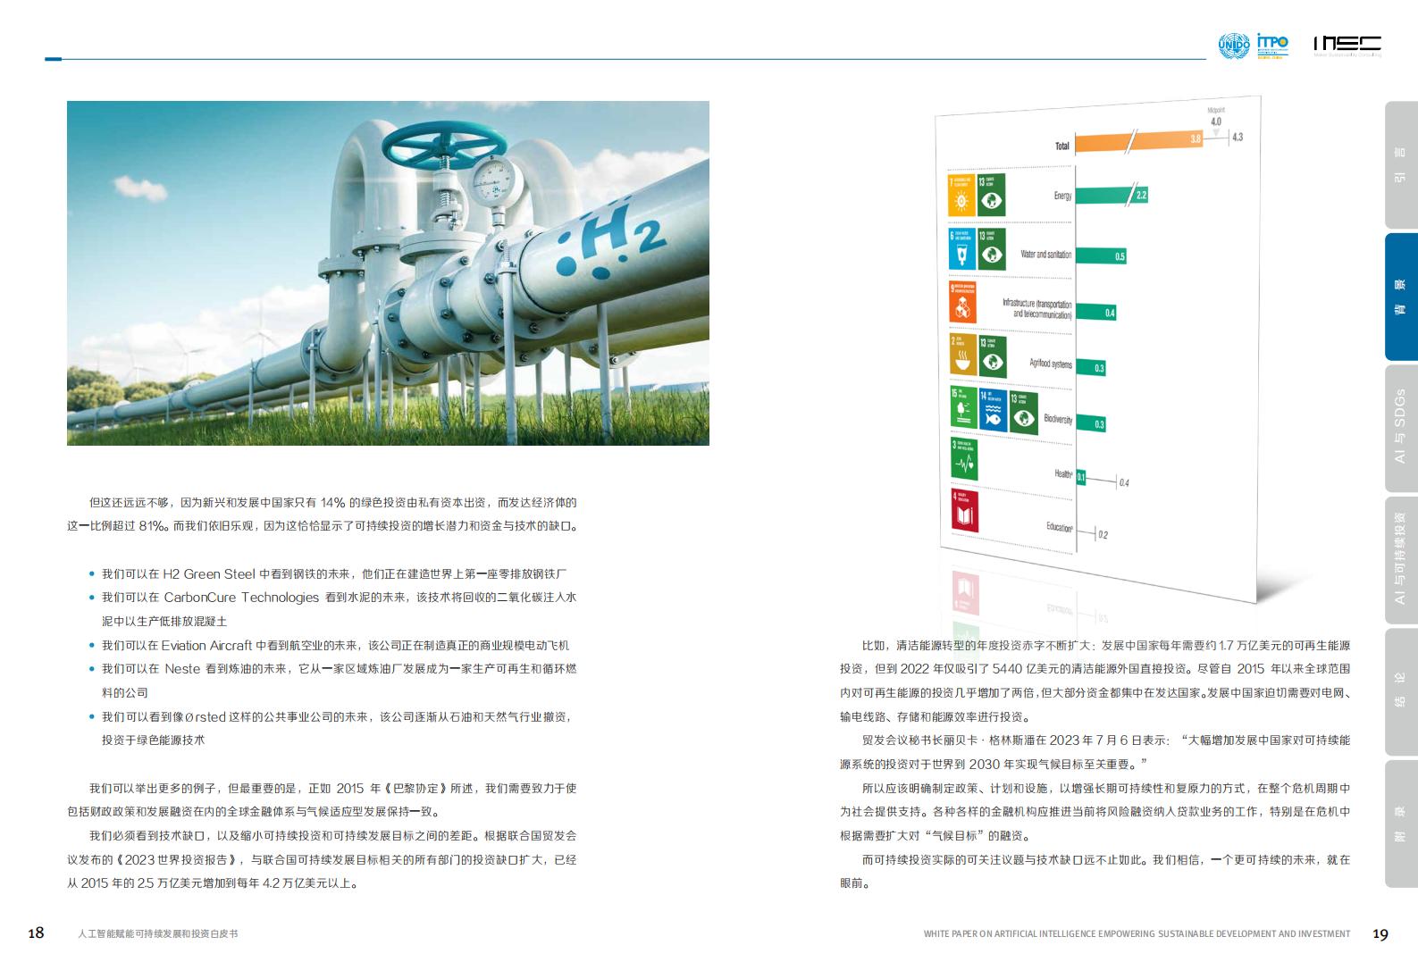Click the UNIDO logo in the header
1418x962 pixels.
pos(1234,46)
